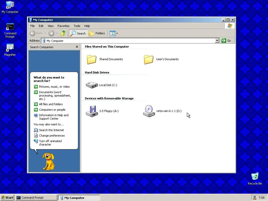Click the All files and folders arrow icon

click(36, 104)
